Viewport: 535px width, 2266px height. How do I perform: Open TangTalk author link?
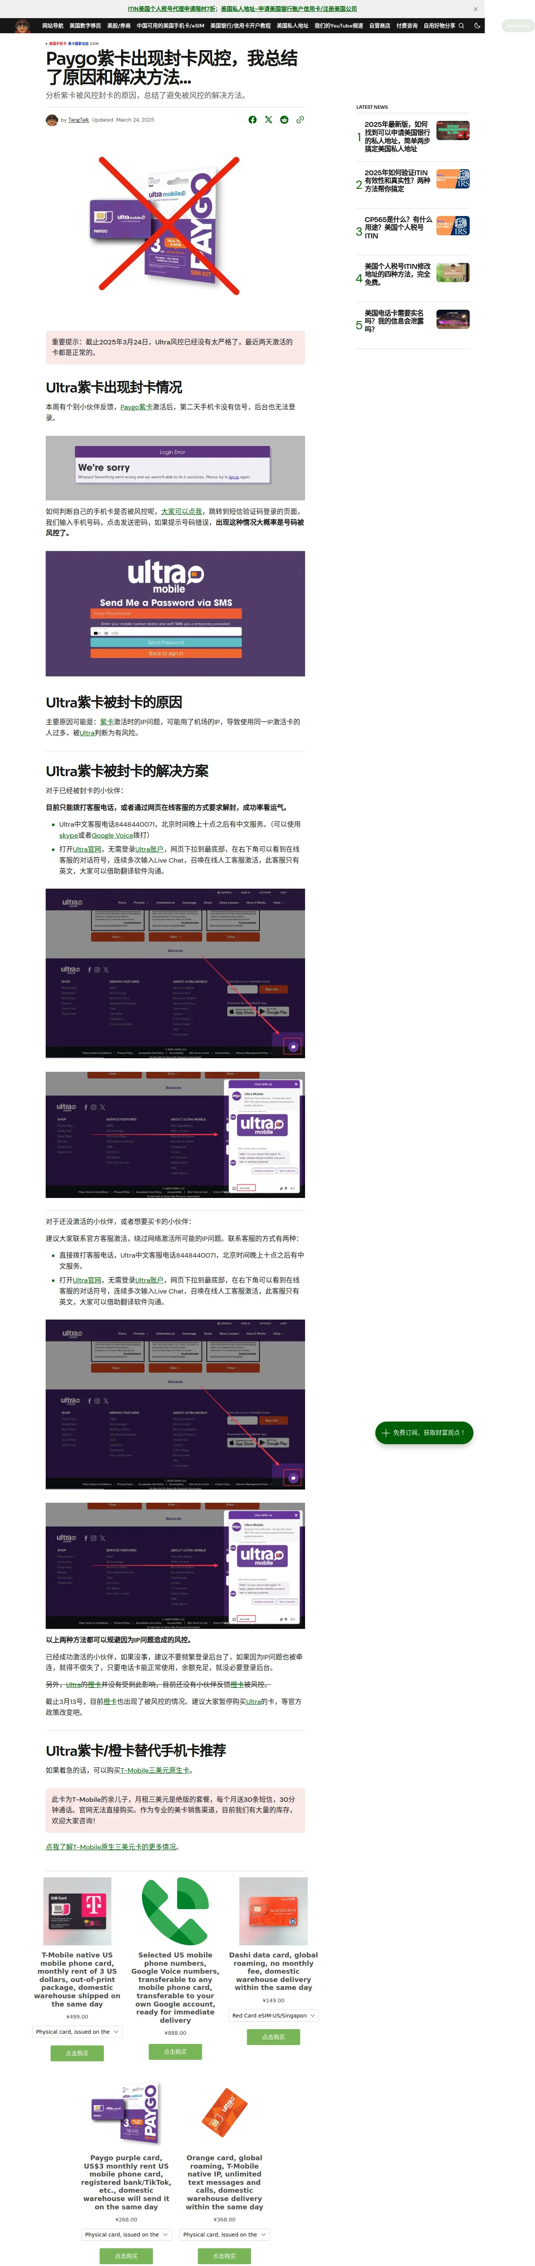[x=78, y=120]
